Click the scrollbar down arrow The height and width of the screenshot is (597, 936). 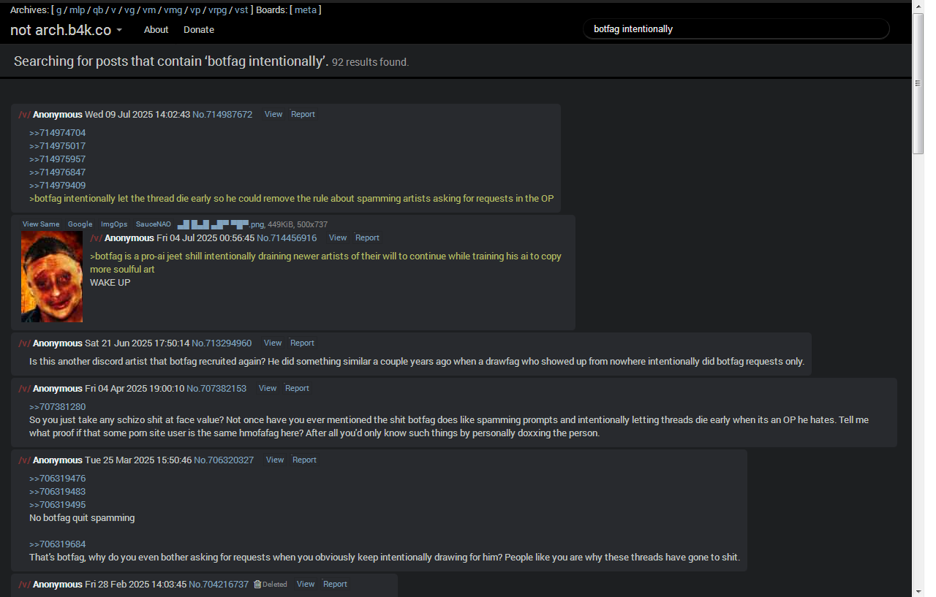[x=918, y=590]
